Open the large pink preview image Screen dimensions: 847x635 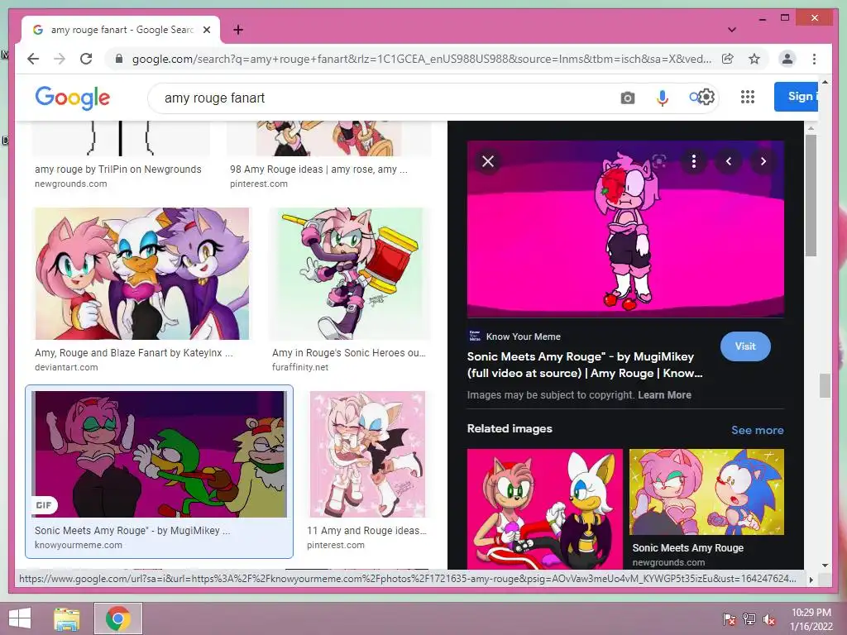(625, 228)
